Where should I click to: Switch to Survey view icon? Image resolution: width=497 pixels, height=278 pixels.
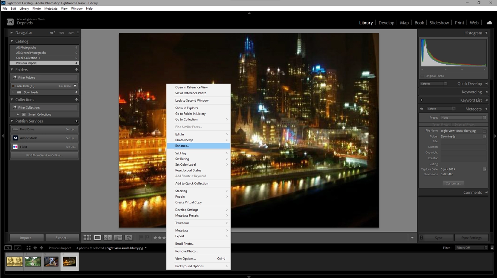coord(118,238)
